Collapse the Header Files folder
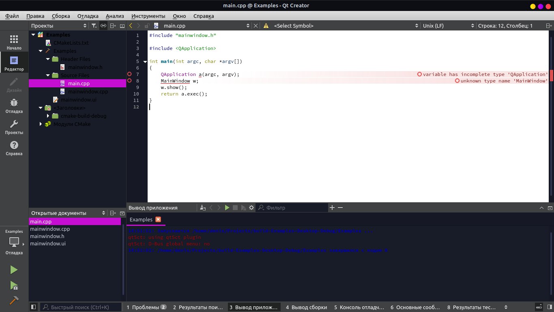This screenshot has height=312, width=554. pos(48,59)
